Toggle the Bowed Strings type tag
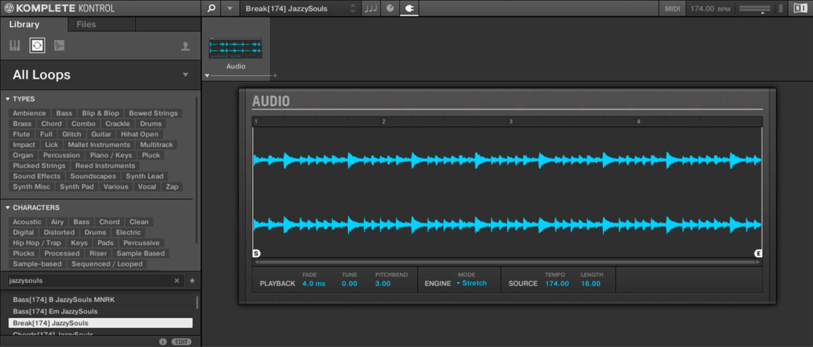Screen dimensions: 813x347 click(x=153, y=113)
